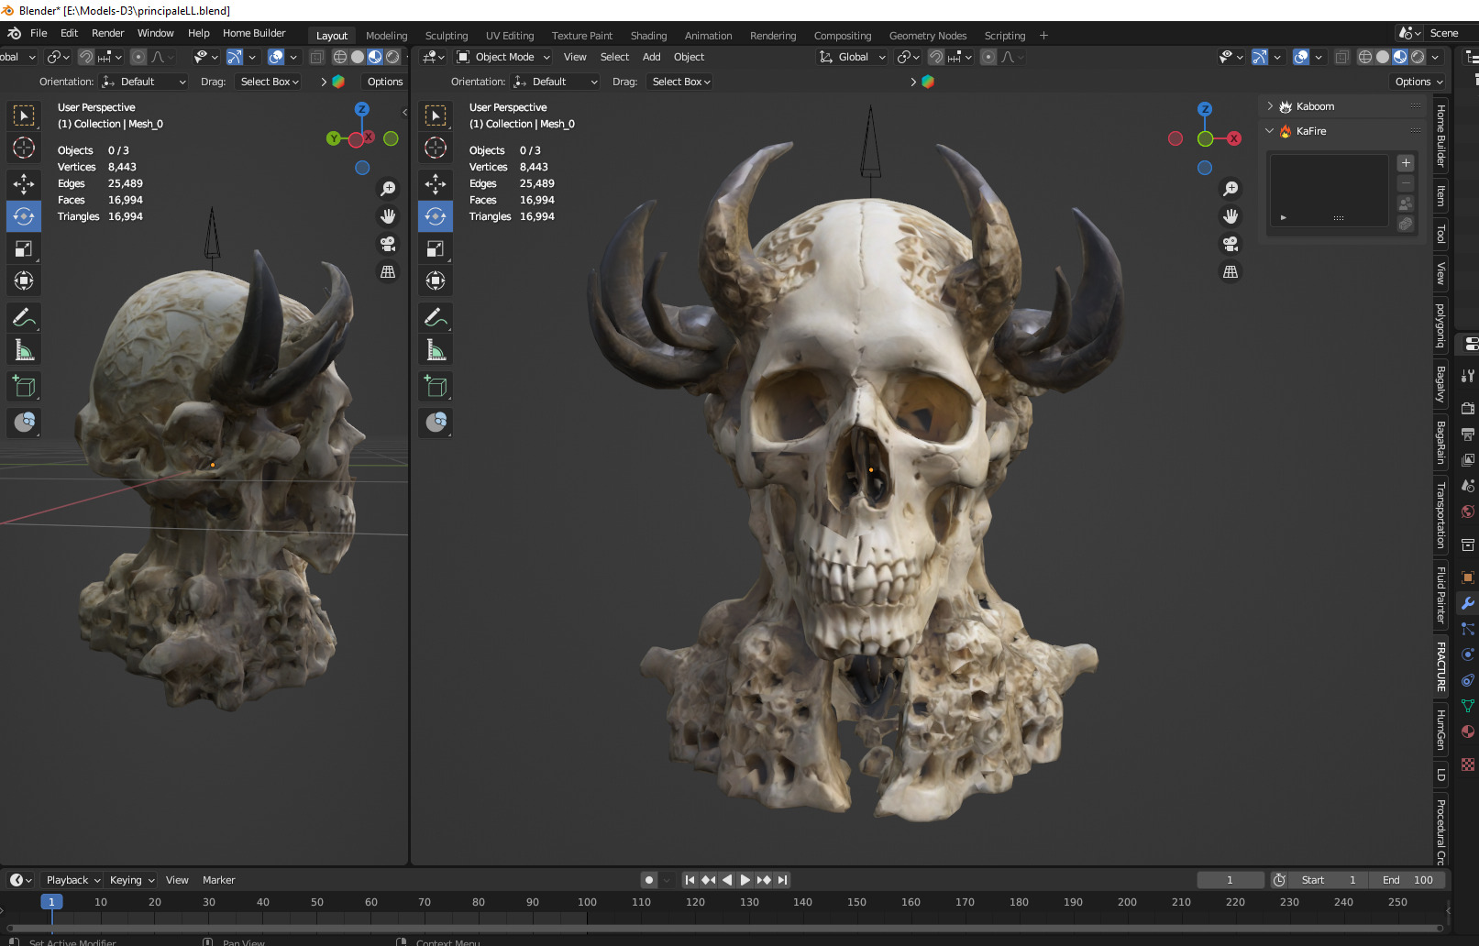Open Options dropdown in right viewport
Screen dimensions: 1479x946
1418,82
